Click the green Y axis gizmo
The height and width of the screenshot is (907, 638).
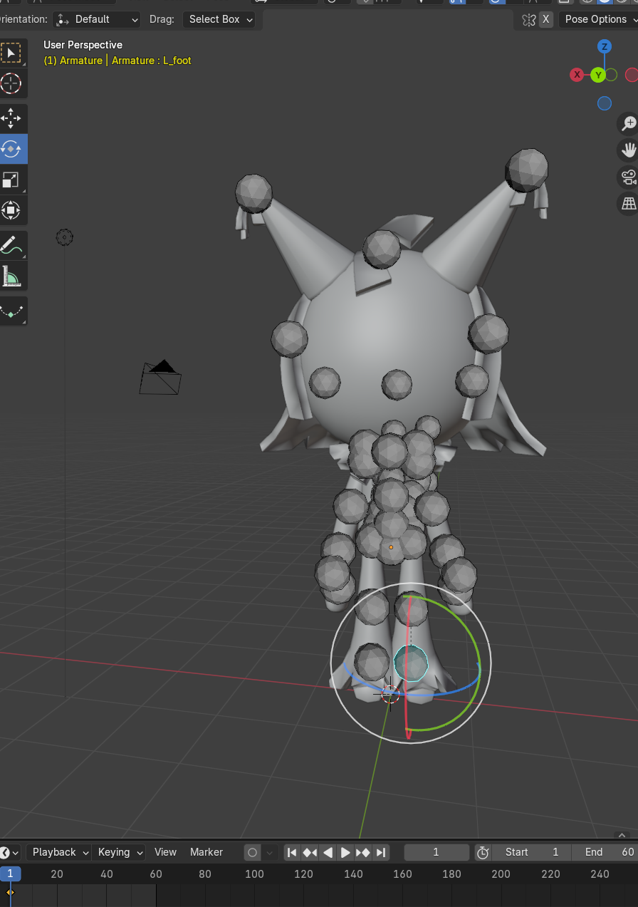(598, 75)
